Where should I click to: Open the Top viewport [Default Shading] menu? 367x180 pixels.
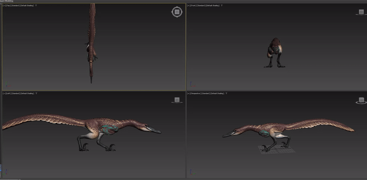(27, 5)
